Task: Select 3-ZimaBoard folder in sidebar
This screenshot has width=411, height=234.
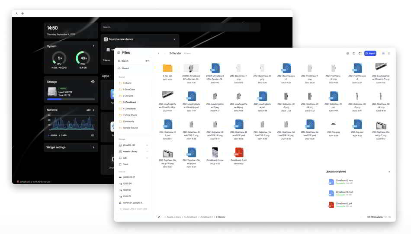Action: 129,102
